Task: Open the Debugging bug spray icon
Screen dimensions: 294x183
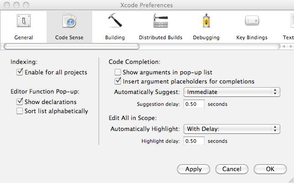Action: pyautogui.click(x=206, y=22)
